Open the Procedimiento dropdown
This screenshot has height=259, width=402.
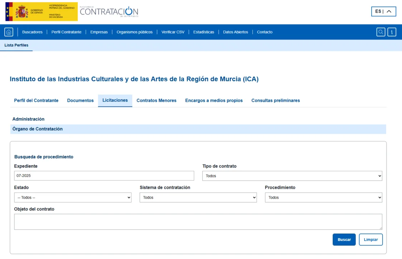click(323, 197)
